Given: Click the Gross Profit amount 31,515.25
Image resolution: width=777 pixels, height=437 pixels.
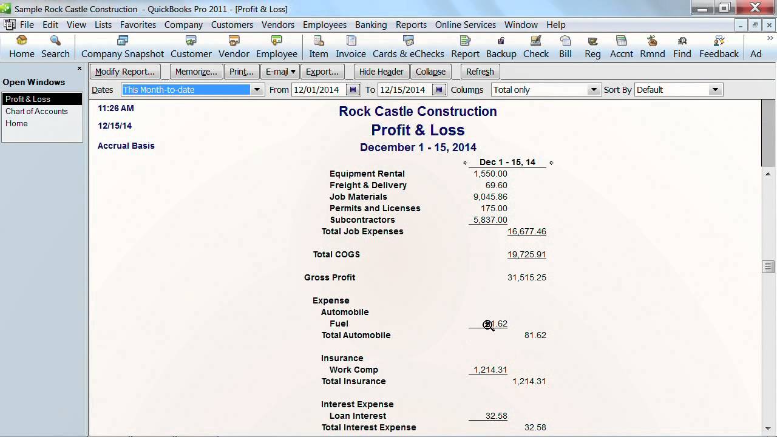Looking at the screenshot, I should click(526, 277).
